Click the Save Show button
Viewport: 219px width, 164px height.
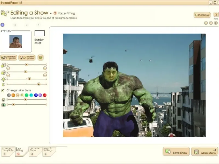pyautogui.click(x=176, y=151)
